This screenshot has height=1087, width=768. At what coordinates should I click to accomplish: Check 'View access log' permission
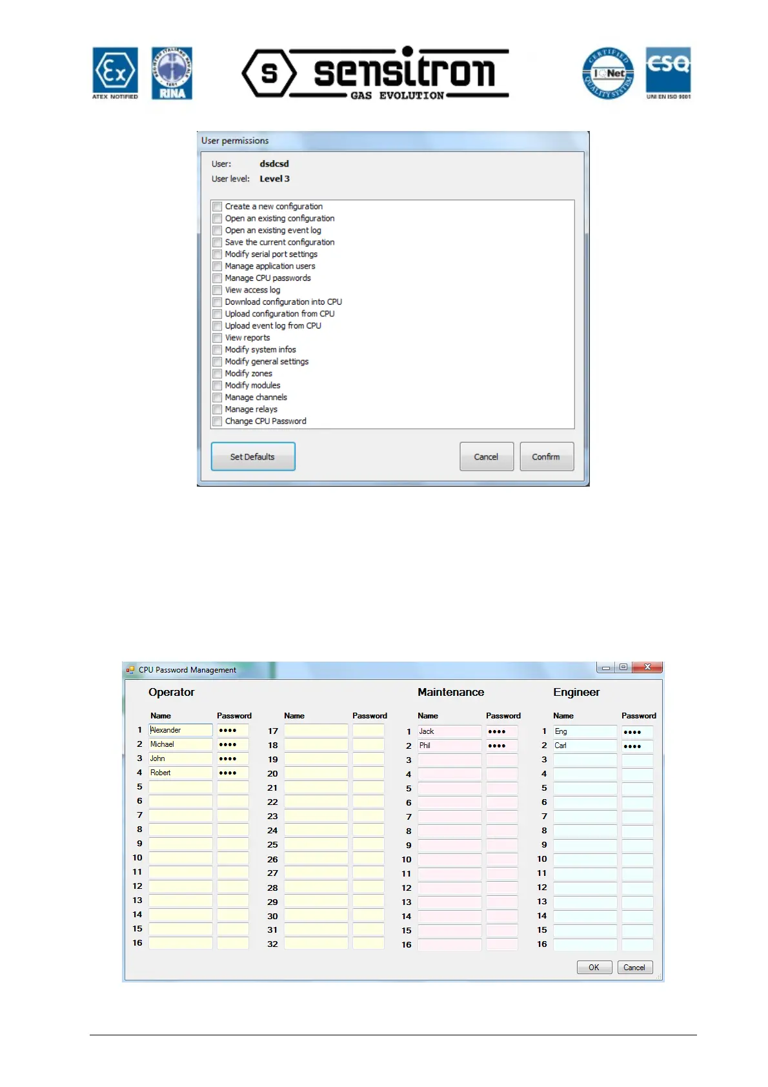(217, 290)
